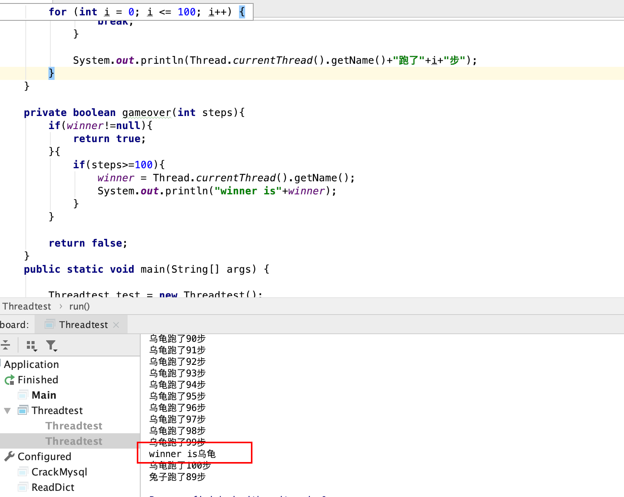Image resolution: width=624 pixels, height=497 pixels.
Task: Click the println "winner is" statement
Action: pos(217,191)
